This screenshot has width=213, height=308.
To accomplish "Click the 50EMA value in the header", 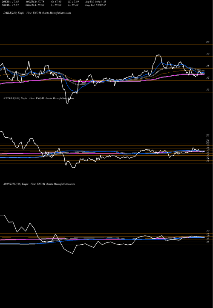I will point(9,5).
